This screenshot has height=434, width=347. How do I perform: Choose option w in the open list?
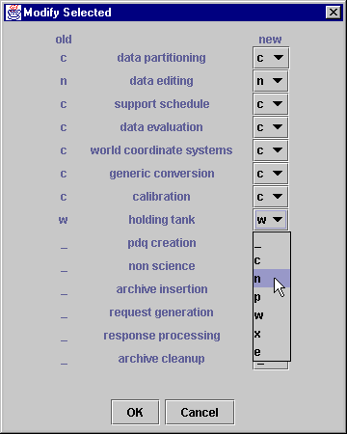pyautogui.click(x=272, y=315)
